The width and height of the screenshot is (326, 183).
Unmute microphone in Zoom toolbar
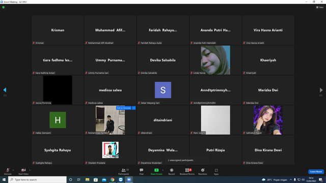[x=8, y=171]
